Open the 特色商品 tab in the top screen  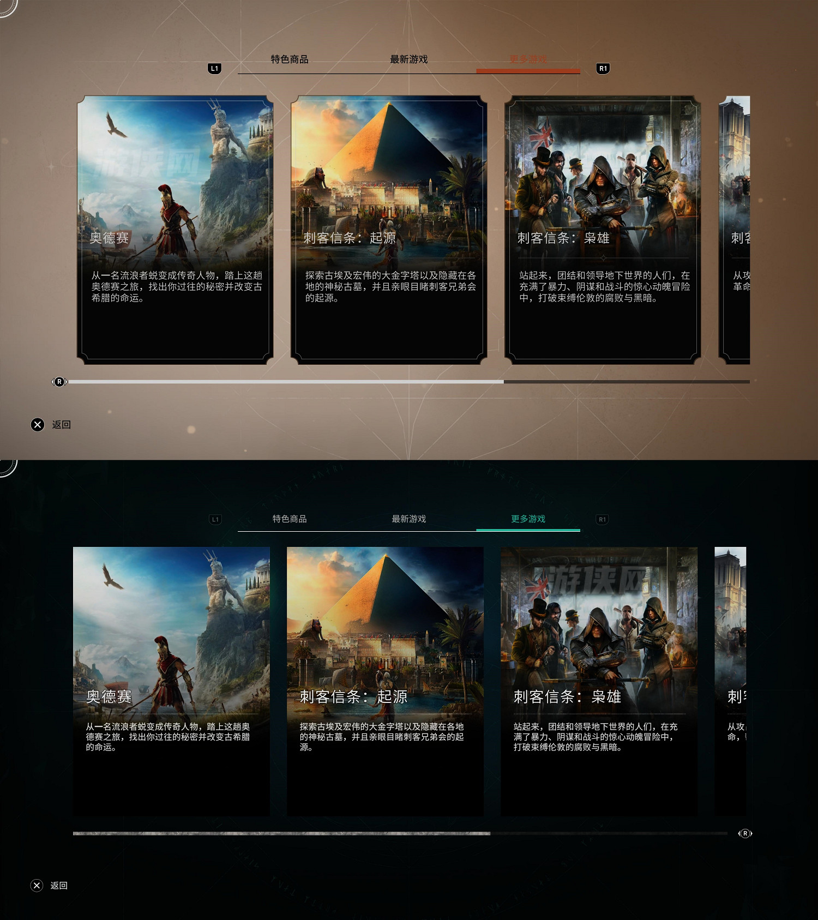(290, 59)
